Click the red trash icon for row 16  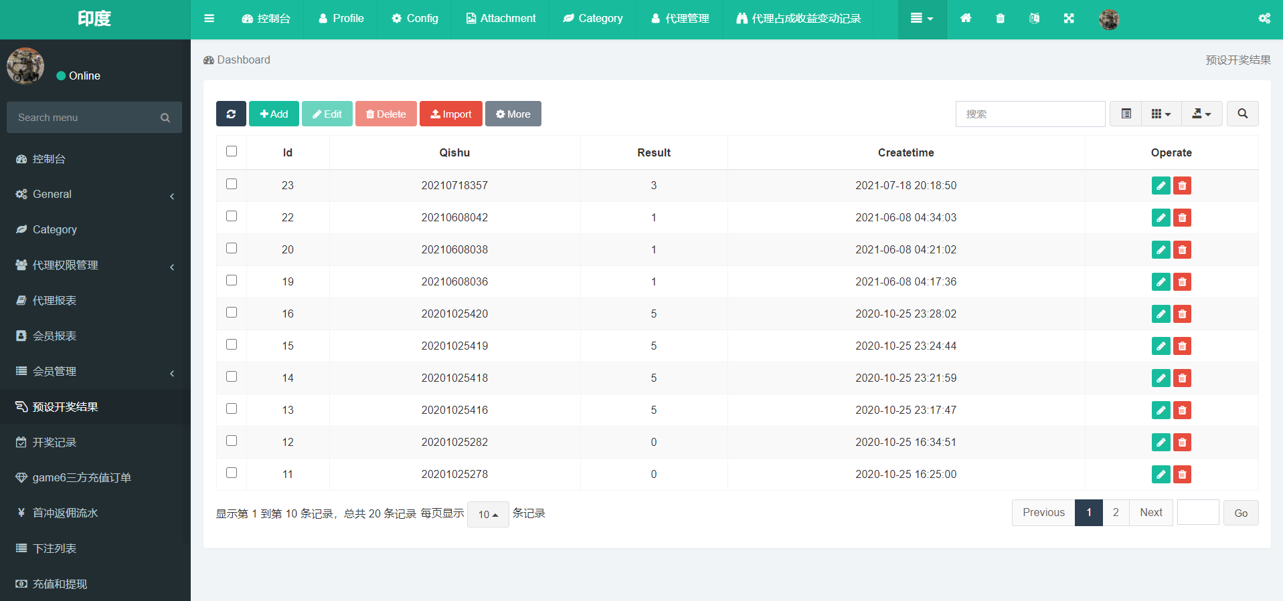1182,314
